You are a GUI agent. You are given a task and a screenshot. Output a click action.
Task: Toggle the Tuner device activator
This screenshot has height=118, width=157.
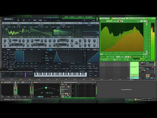[x=34, y=82]
